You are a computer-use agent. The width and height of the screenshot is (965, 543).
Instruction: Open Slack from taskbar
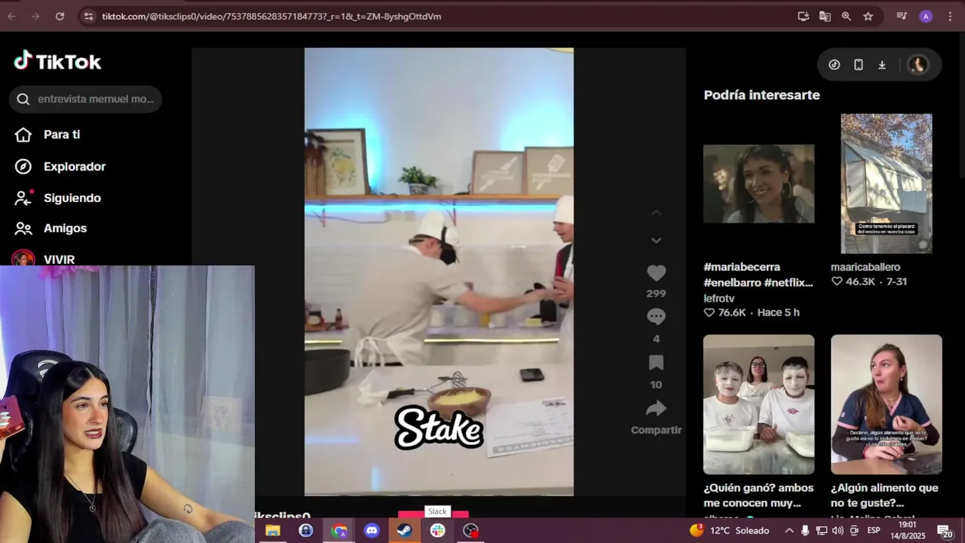point(438,531)
